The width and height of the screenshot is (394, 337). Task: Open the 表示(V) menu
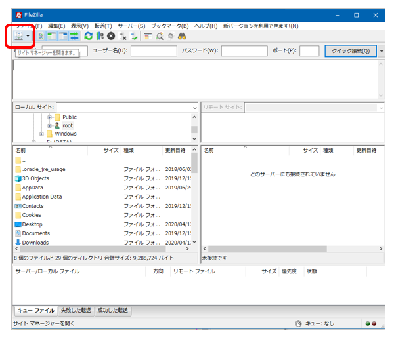tap(79, 26)
